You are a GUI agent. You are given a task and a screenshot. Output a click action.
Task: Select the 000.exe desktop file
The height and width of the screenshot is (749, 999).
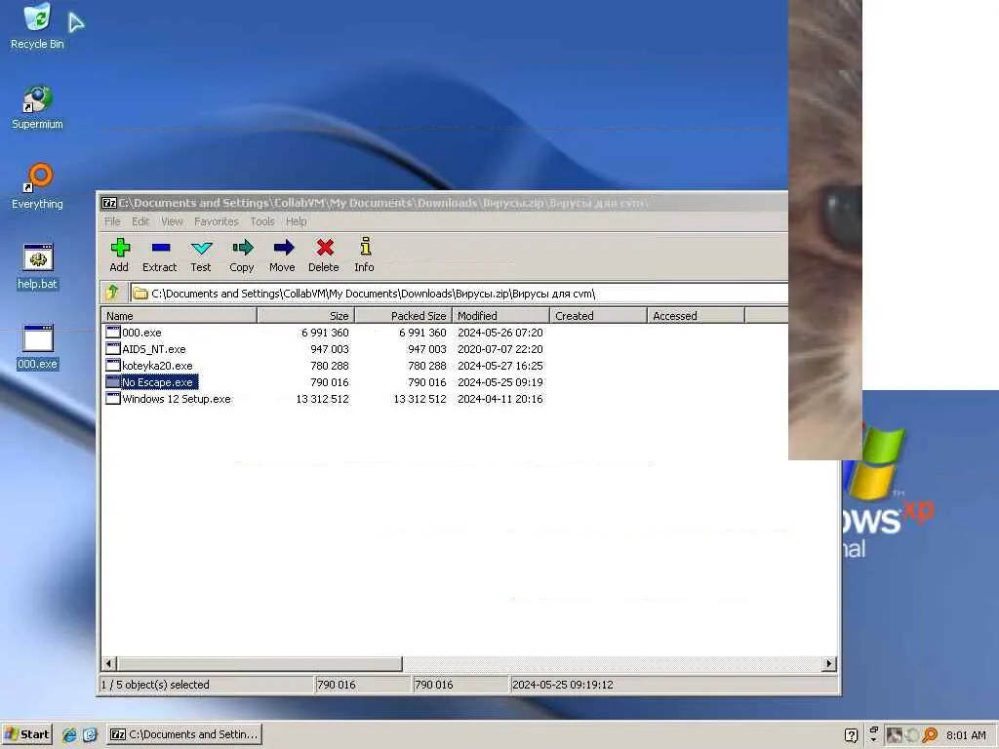38,347
